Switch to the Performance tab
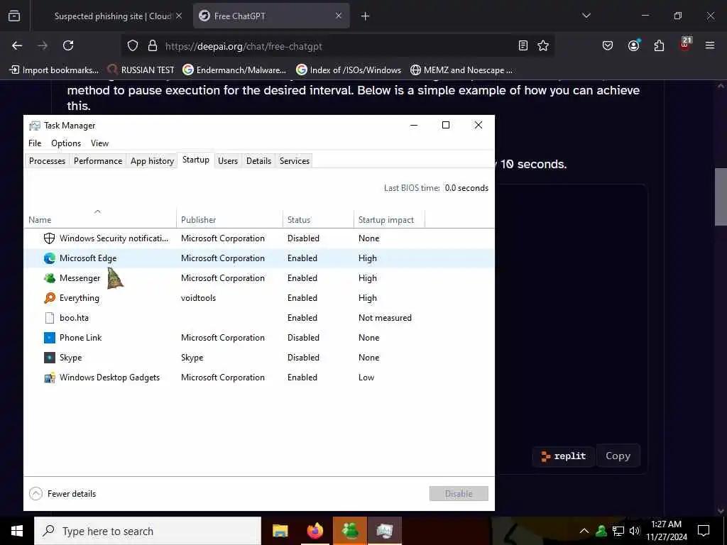Image resolution: width=727 pixels, height=545 pixels. (x=98, y=161)
